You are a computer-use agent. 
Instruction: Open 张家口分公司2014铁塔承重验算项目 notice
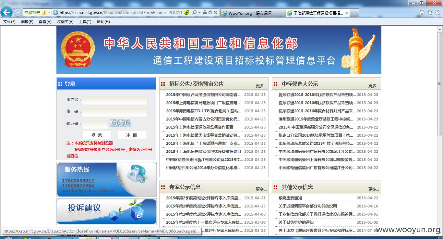tap(316, 135)
